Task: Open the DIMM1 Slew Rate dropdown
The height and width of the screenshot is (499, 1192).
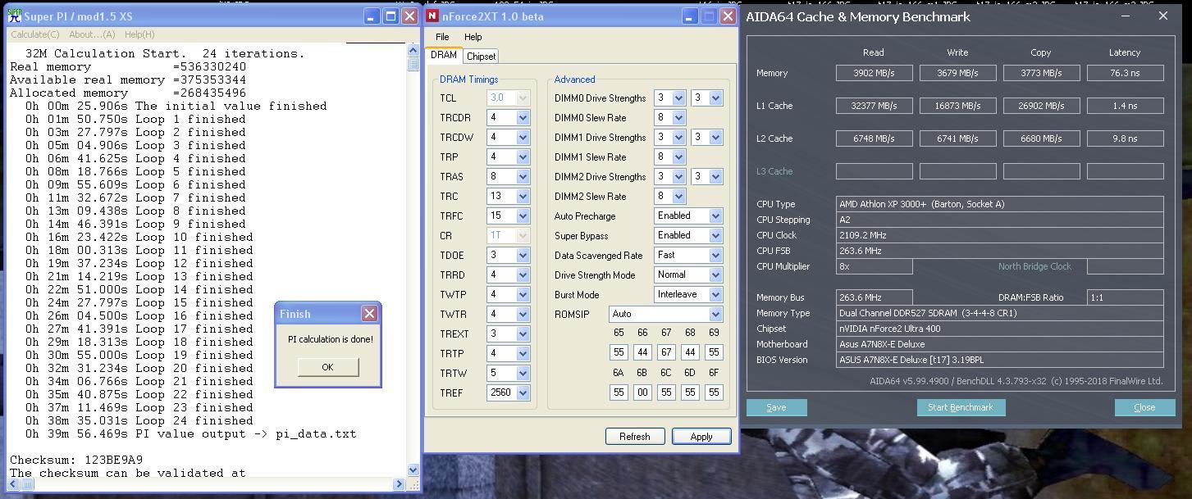Action: [x=678, y=157]
